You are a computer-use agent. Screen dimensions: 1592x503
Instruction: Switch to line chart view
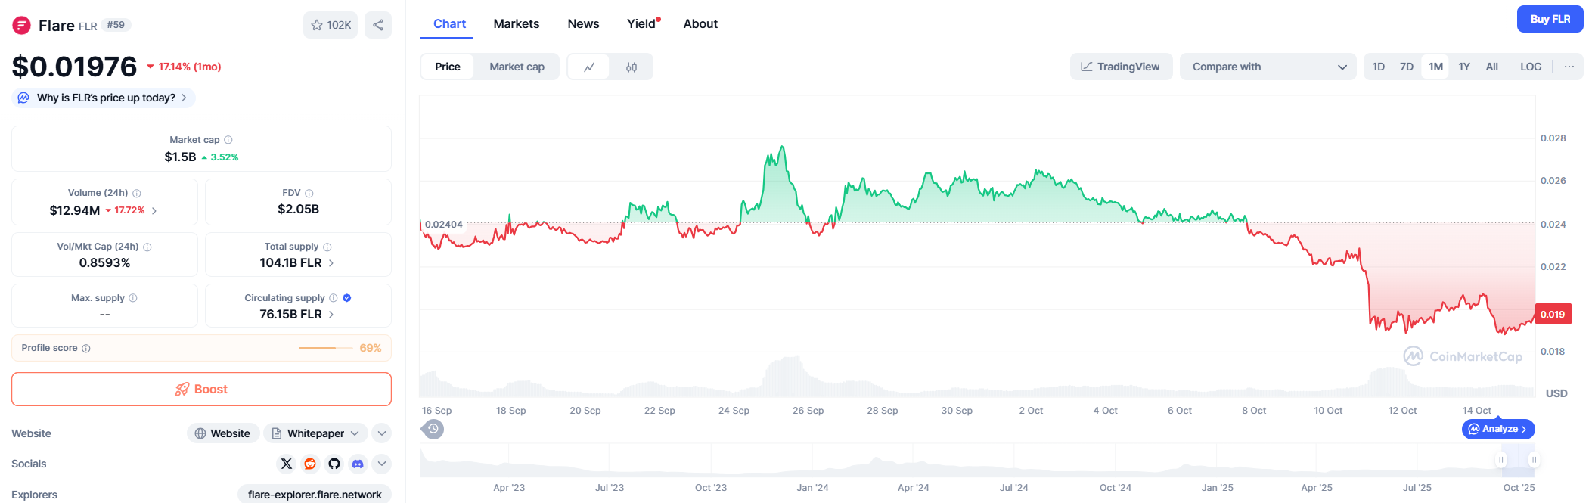(x=588, y=67)
